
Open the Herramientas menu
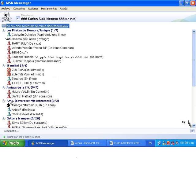pyautogui.click(x=49, y=9)
